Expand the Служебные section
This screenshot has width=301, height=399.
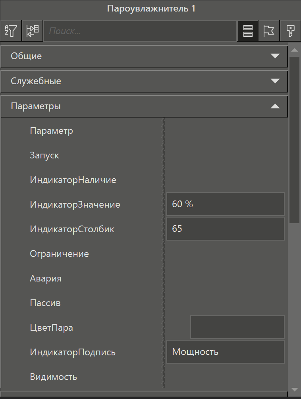[x=144, y=81]
